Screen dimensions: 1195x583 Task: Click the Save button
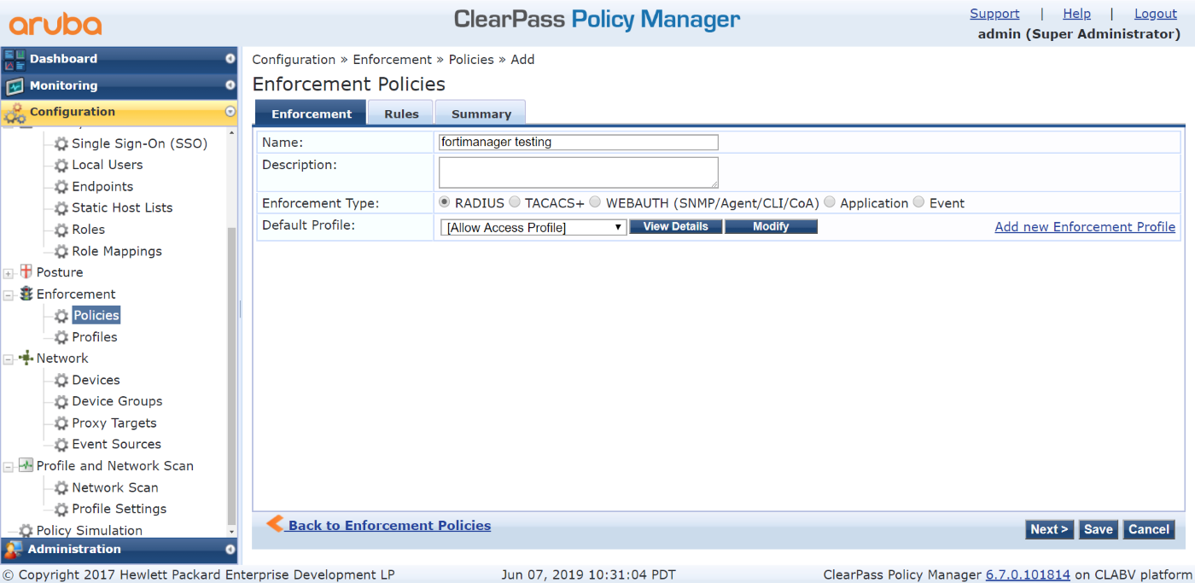[1099, 529]
